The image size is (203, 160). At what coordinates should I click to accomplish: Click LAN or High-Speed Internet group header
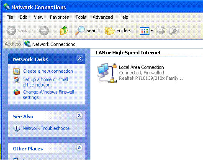click(128, 53)
